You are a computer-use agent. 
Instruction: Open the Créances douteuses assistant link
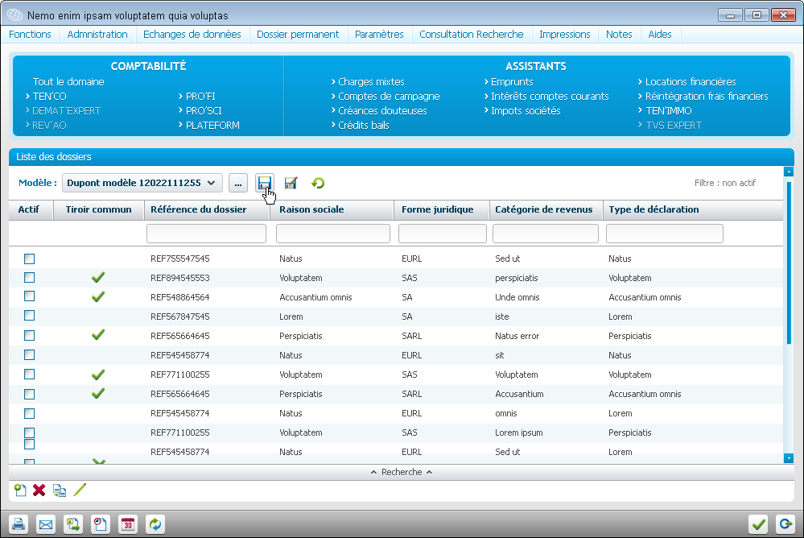[382, 110]
